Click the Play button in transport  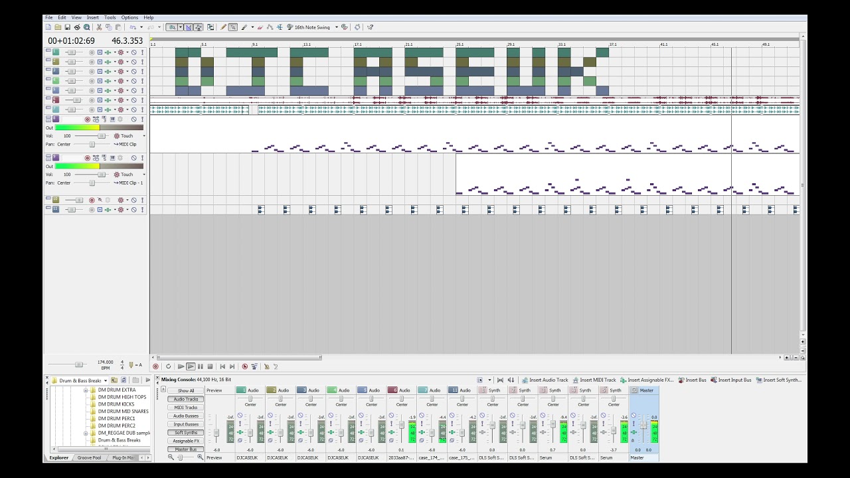click(x=191, y=366)
